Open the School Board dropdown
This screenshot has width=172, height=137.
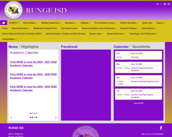click(x=148, y=28)
